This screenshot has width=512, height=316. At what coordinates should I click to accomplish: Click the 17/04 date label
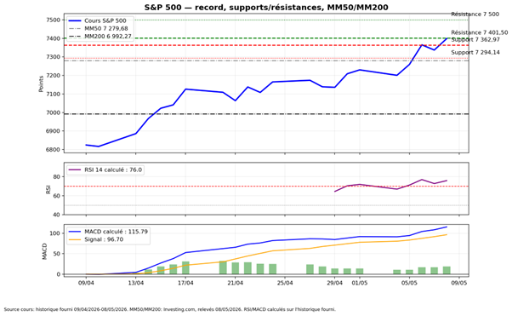click(x=185, y=283)
